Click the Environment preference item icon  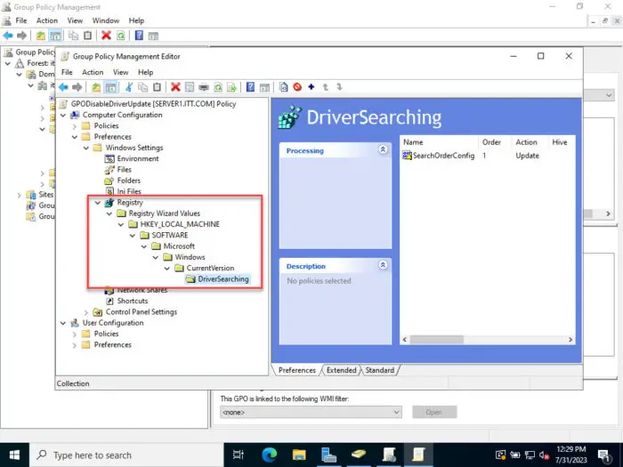tap(110, 158)
